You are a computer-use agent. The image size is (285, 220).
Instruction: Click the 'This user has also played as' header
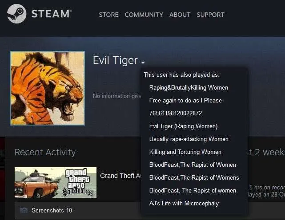point(181,75)
